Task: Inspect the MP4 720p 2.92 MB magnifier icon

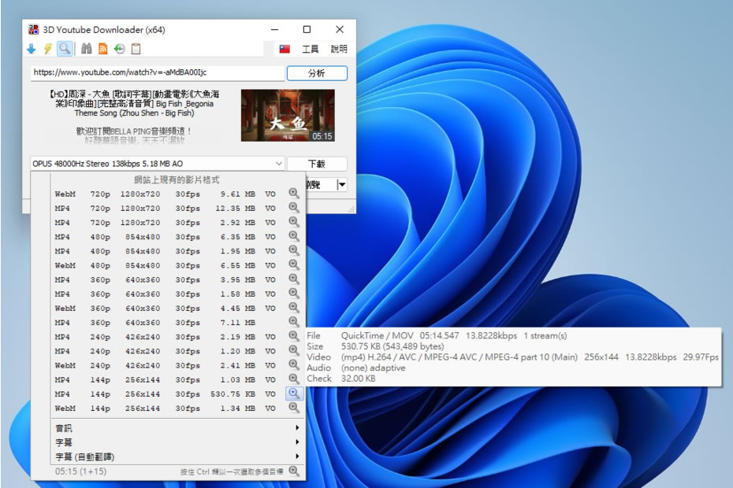Action: (293, 221)
